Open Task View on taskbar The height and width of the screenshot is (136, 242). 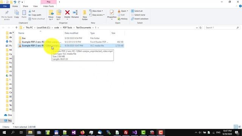click(21, 133)
